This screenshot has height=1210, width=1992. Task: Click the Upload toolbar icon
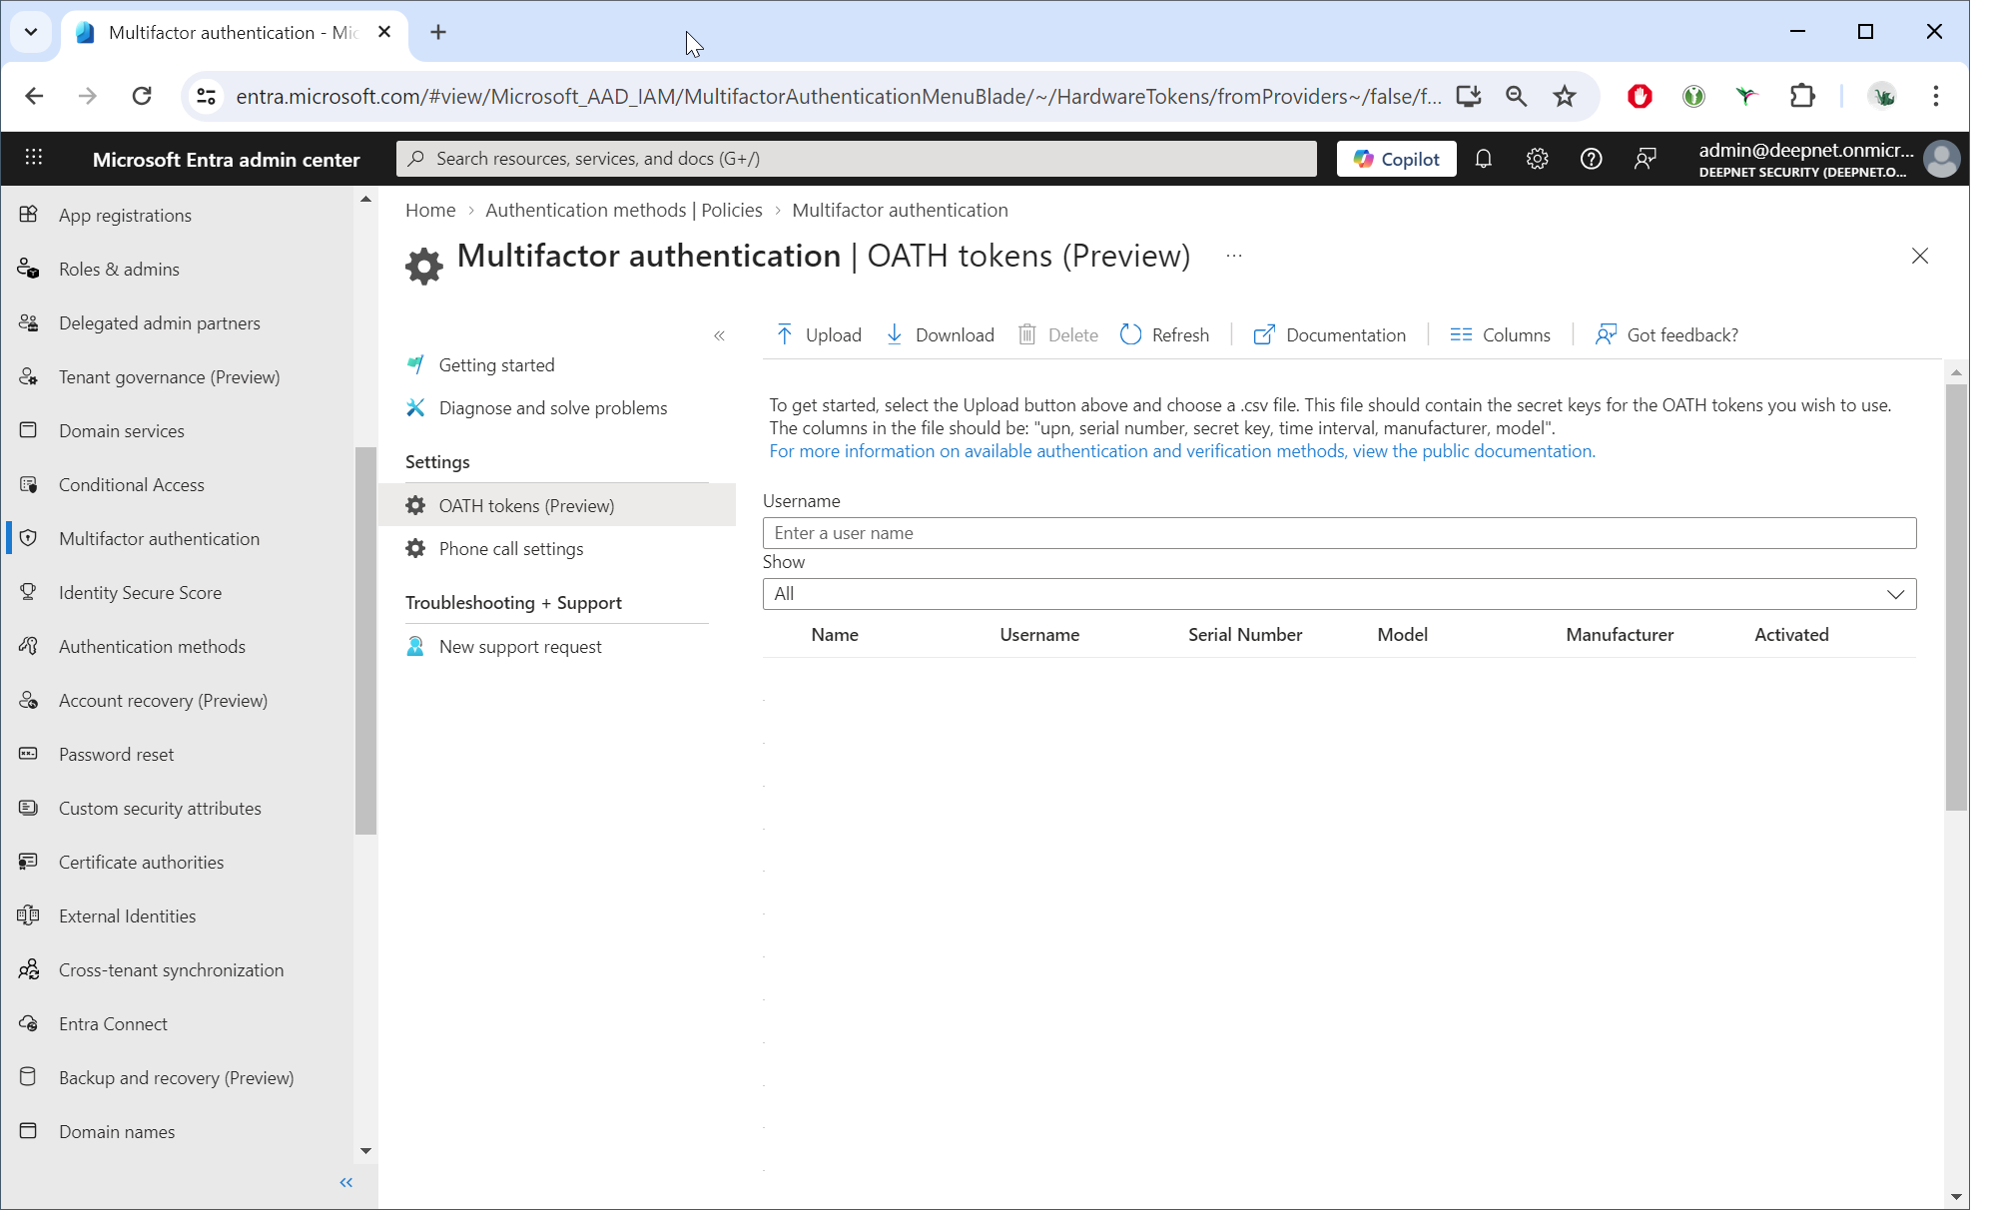(x=785, y=334)
